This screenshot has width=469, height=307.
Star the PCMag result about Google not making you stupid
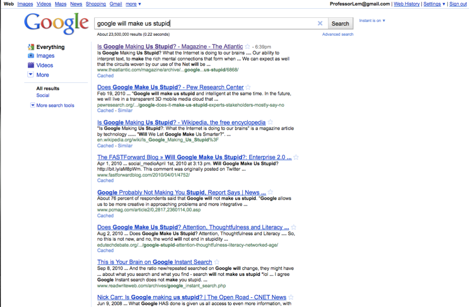pyautogui.click(x=270, y=192)
